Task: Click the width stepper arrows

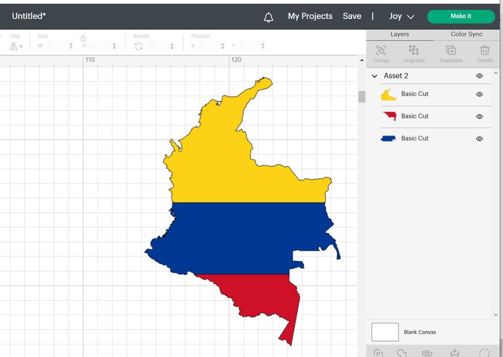Action: [x=71, y=46]
